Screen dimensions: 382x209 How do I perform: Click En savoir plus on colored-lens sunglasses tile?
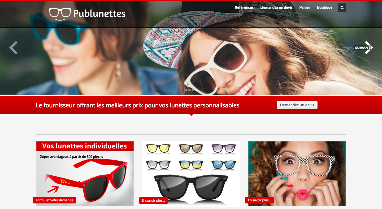click(x=153, y=201)
